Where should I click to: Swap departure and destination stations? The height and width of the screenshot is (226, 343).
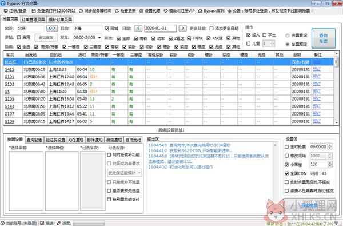[52, 28]
